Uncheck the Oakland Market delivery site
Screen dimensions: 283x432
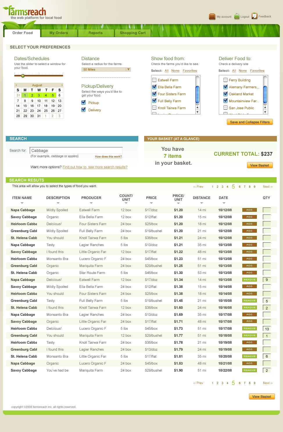point(225,94)
